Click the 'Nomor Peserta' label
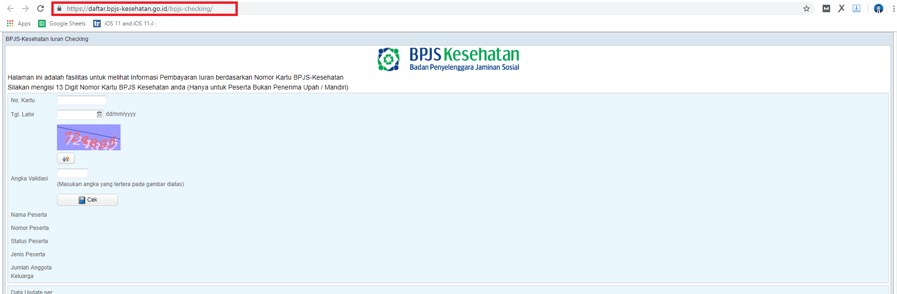This screenshot has width=897, height=294. point(30,228)
